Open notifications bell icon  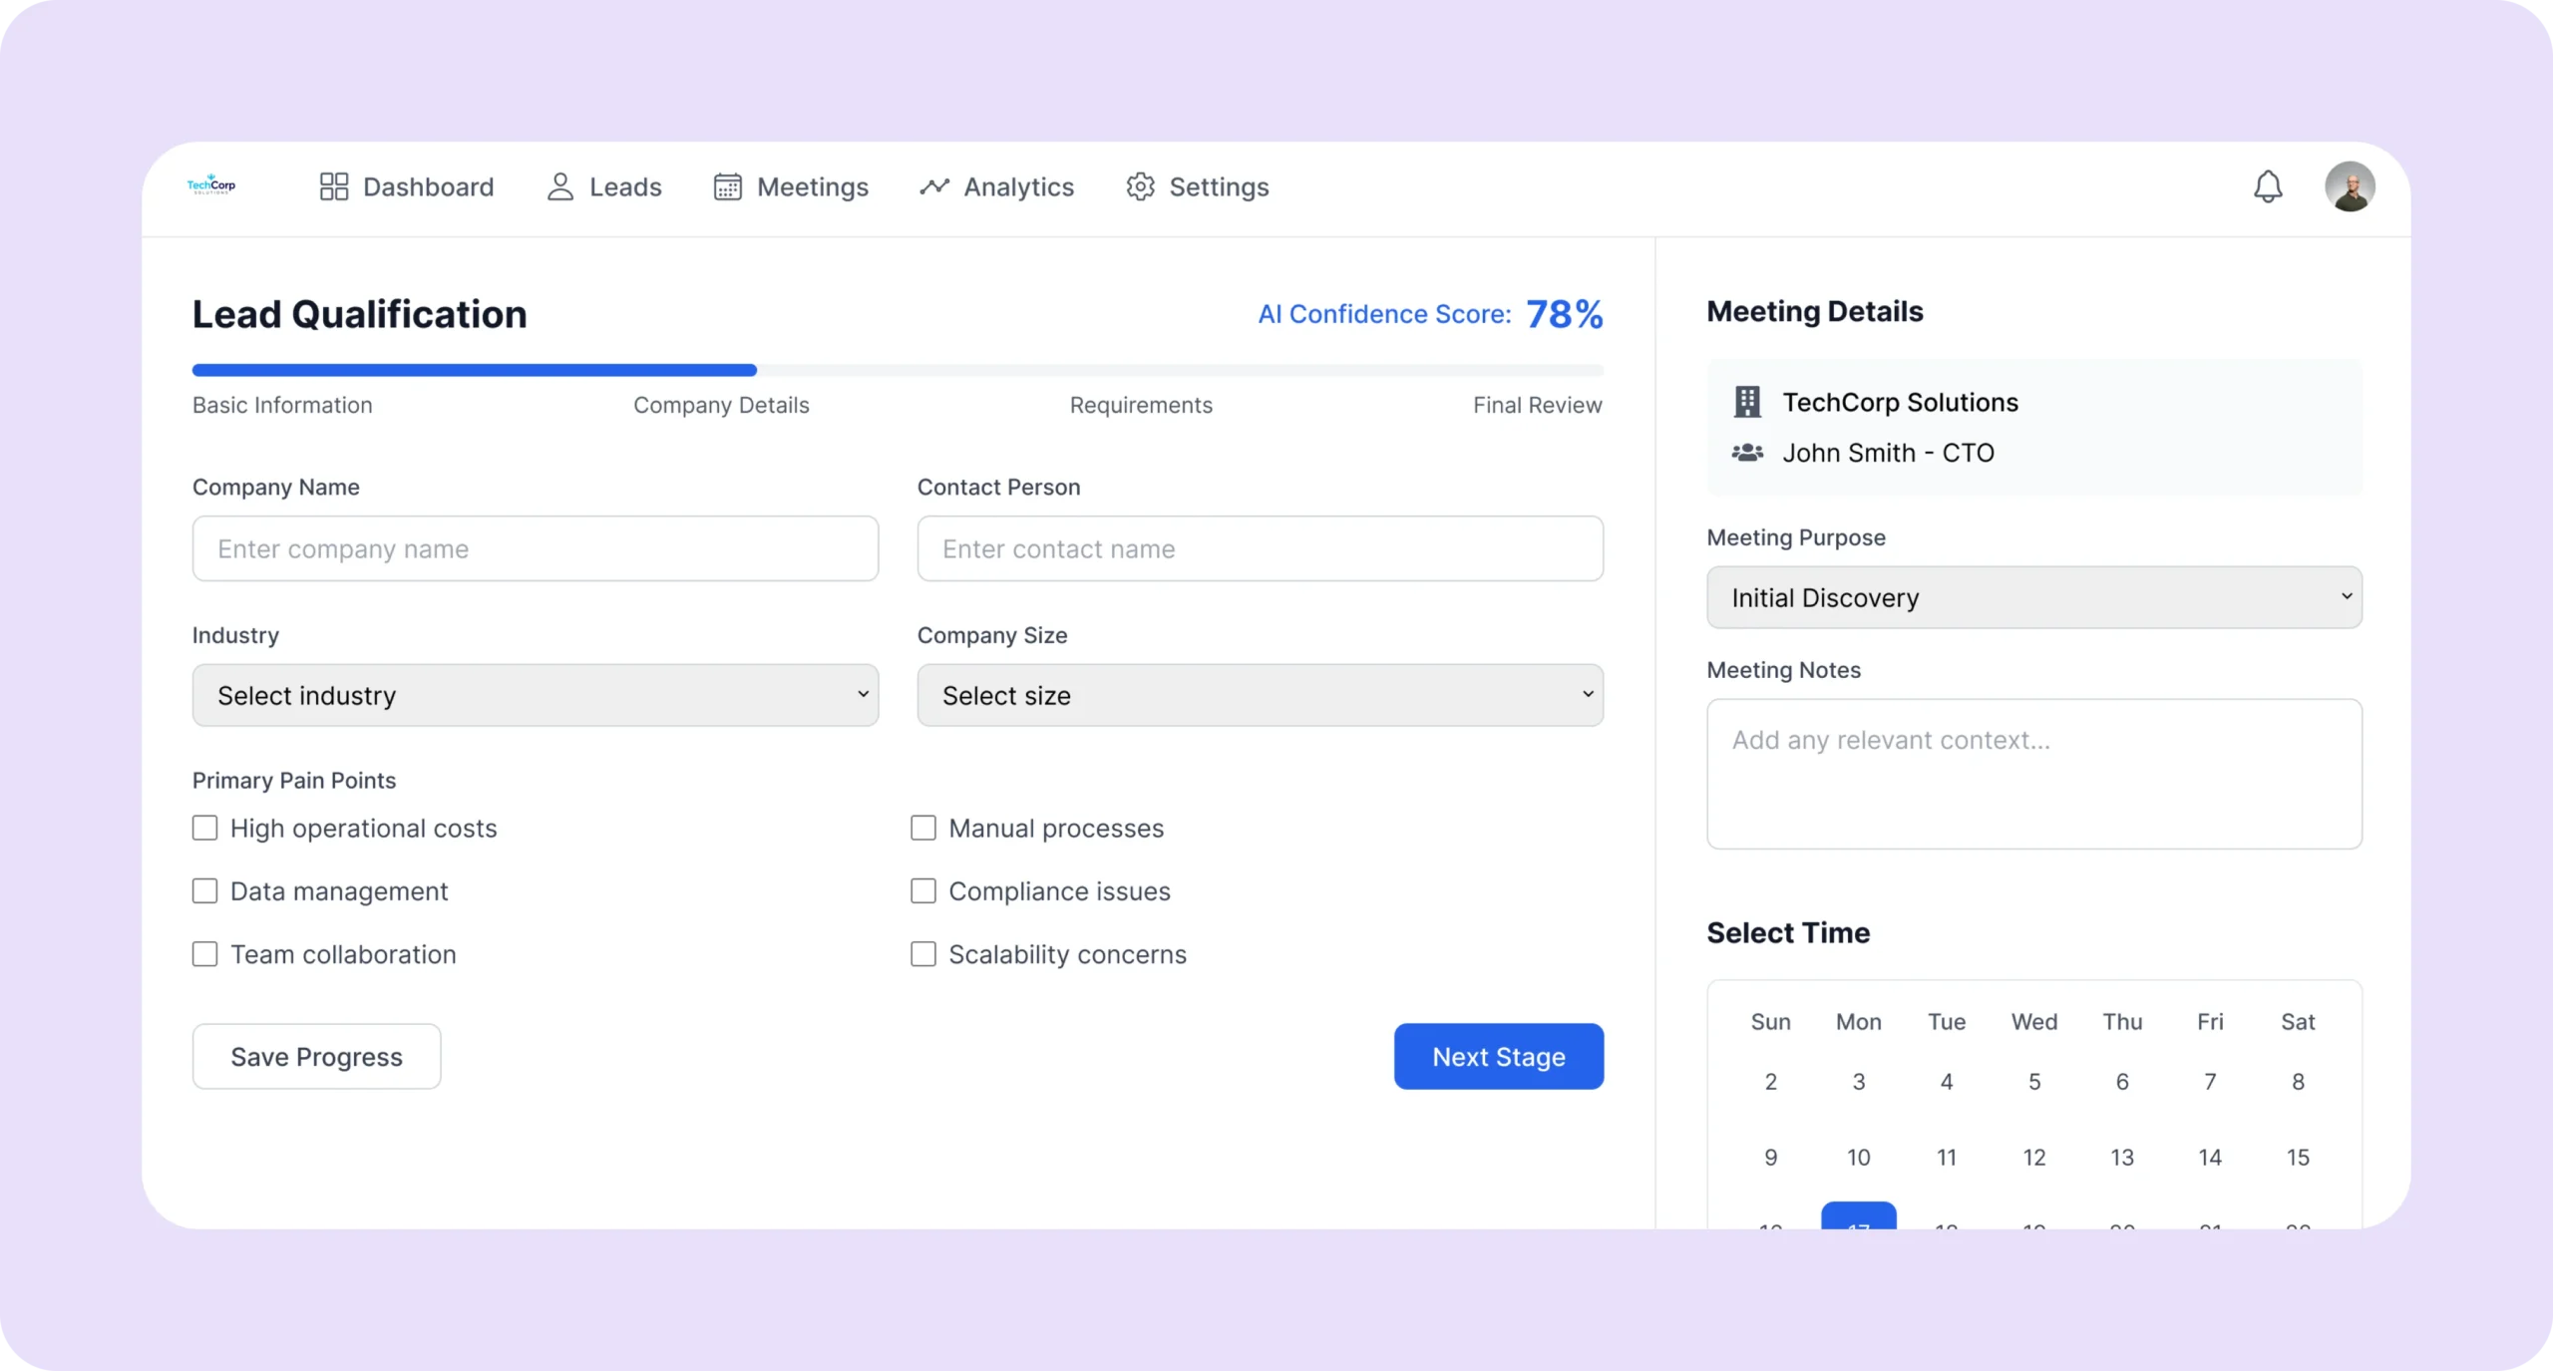point(2268,186)
